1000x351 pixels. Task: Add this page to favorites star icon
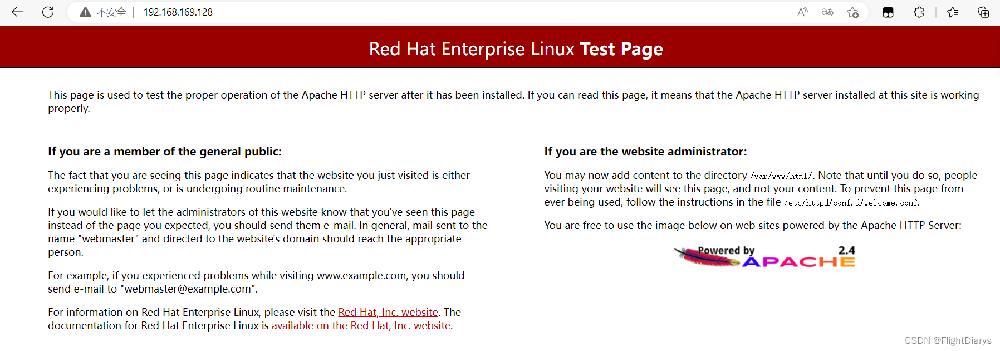point(852,12)
